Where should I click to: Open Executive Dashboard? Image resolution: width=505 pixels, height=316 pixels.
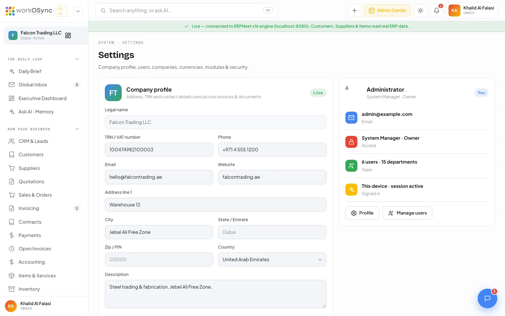(x=44, y=98)
